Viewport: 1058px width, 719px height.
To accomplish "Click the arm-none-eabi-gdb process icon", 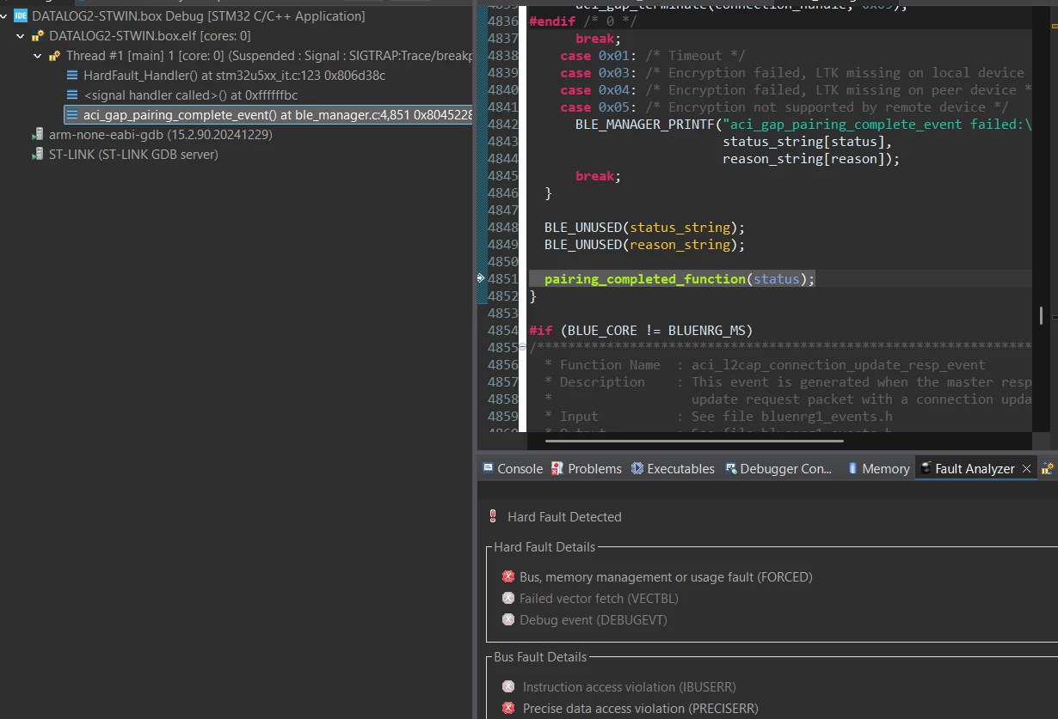I will pyautogui.click(x=38, y=135).
